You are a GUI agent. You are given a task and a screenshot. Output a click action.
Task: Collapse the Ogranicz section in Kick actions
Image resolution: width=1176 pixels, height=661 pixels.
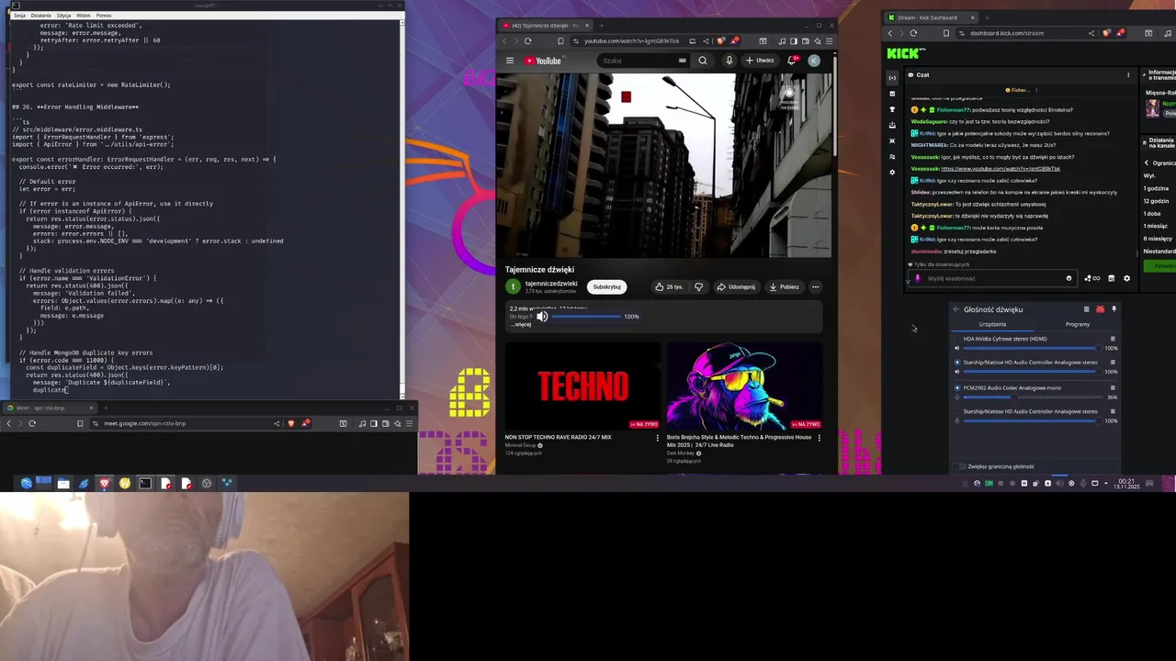(x=1147, y=162)
